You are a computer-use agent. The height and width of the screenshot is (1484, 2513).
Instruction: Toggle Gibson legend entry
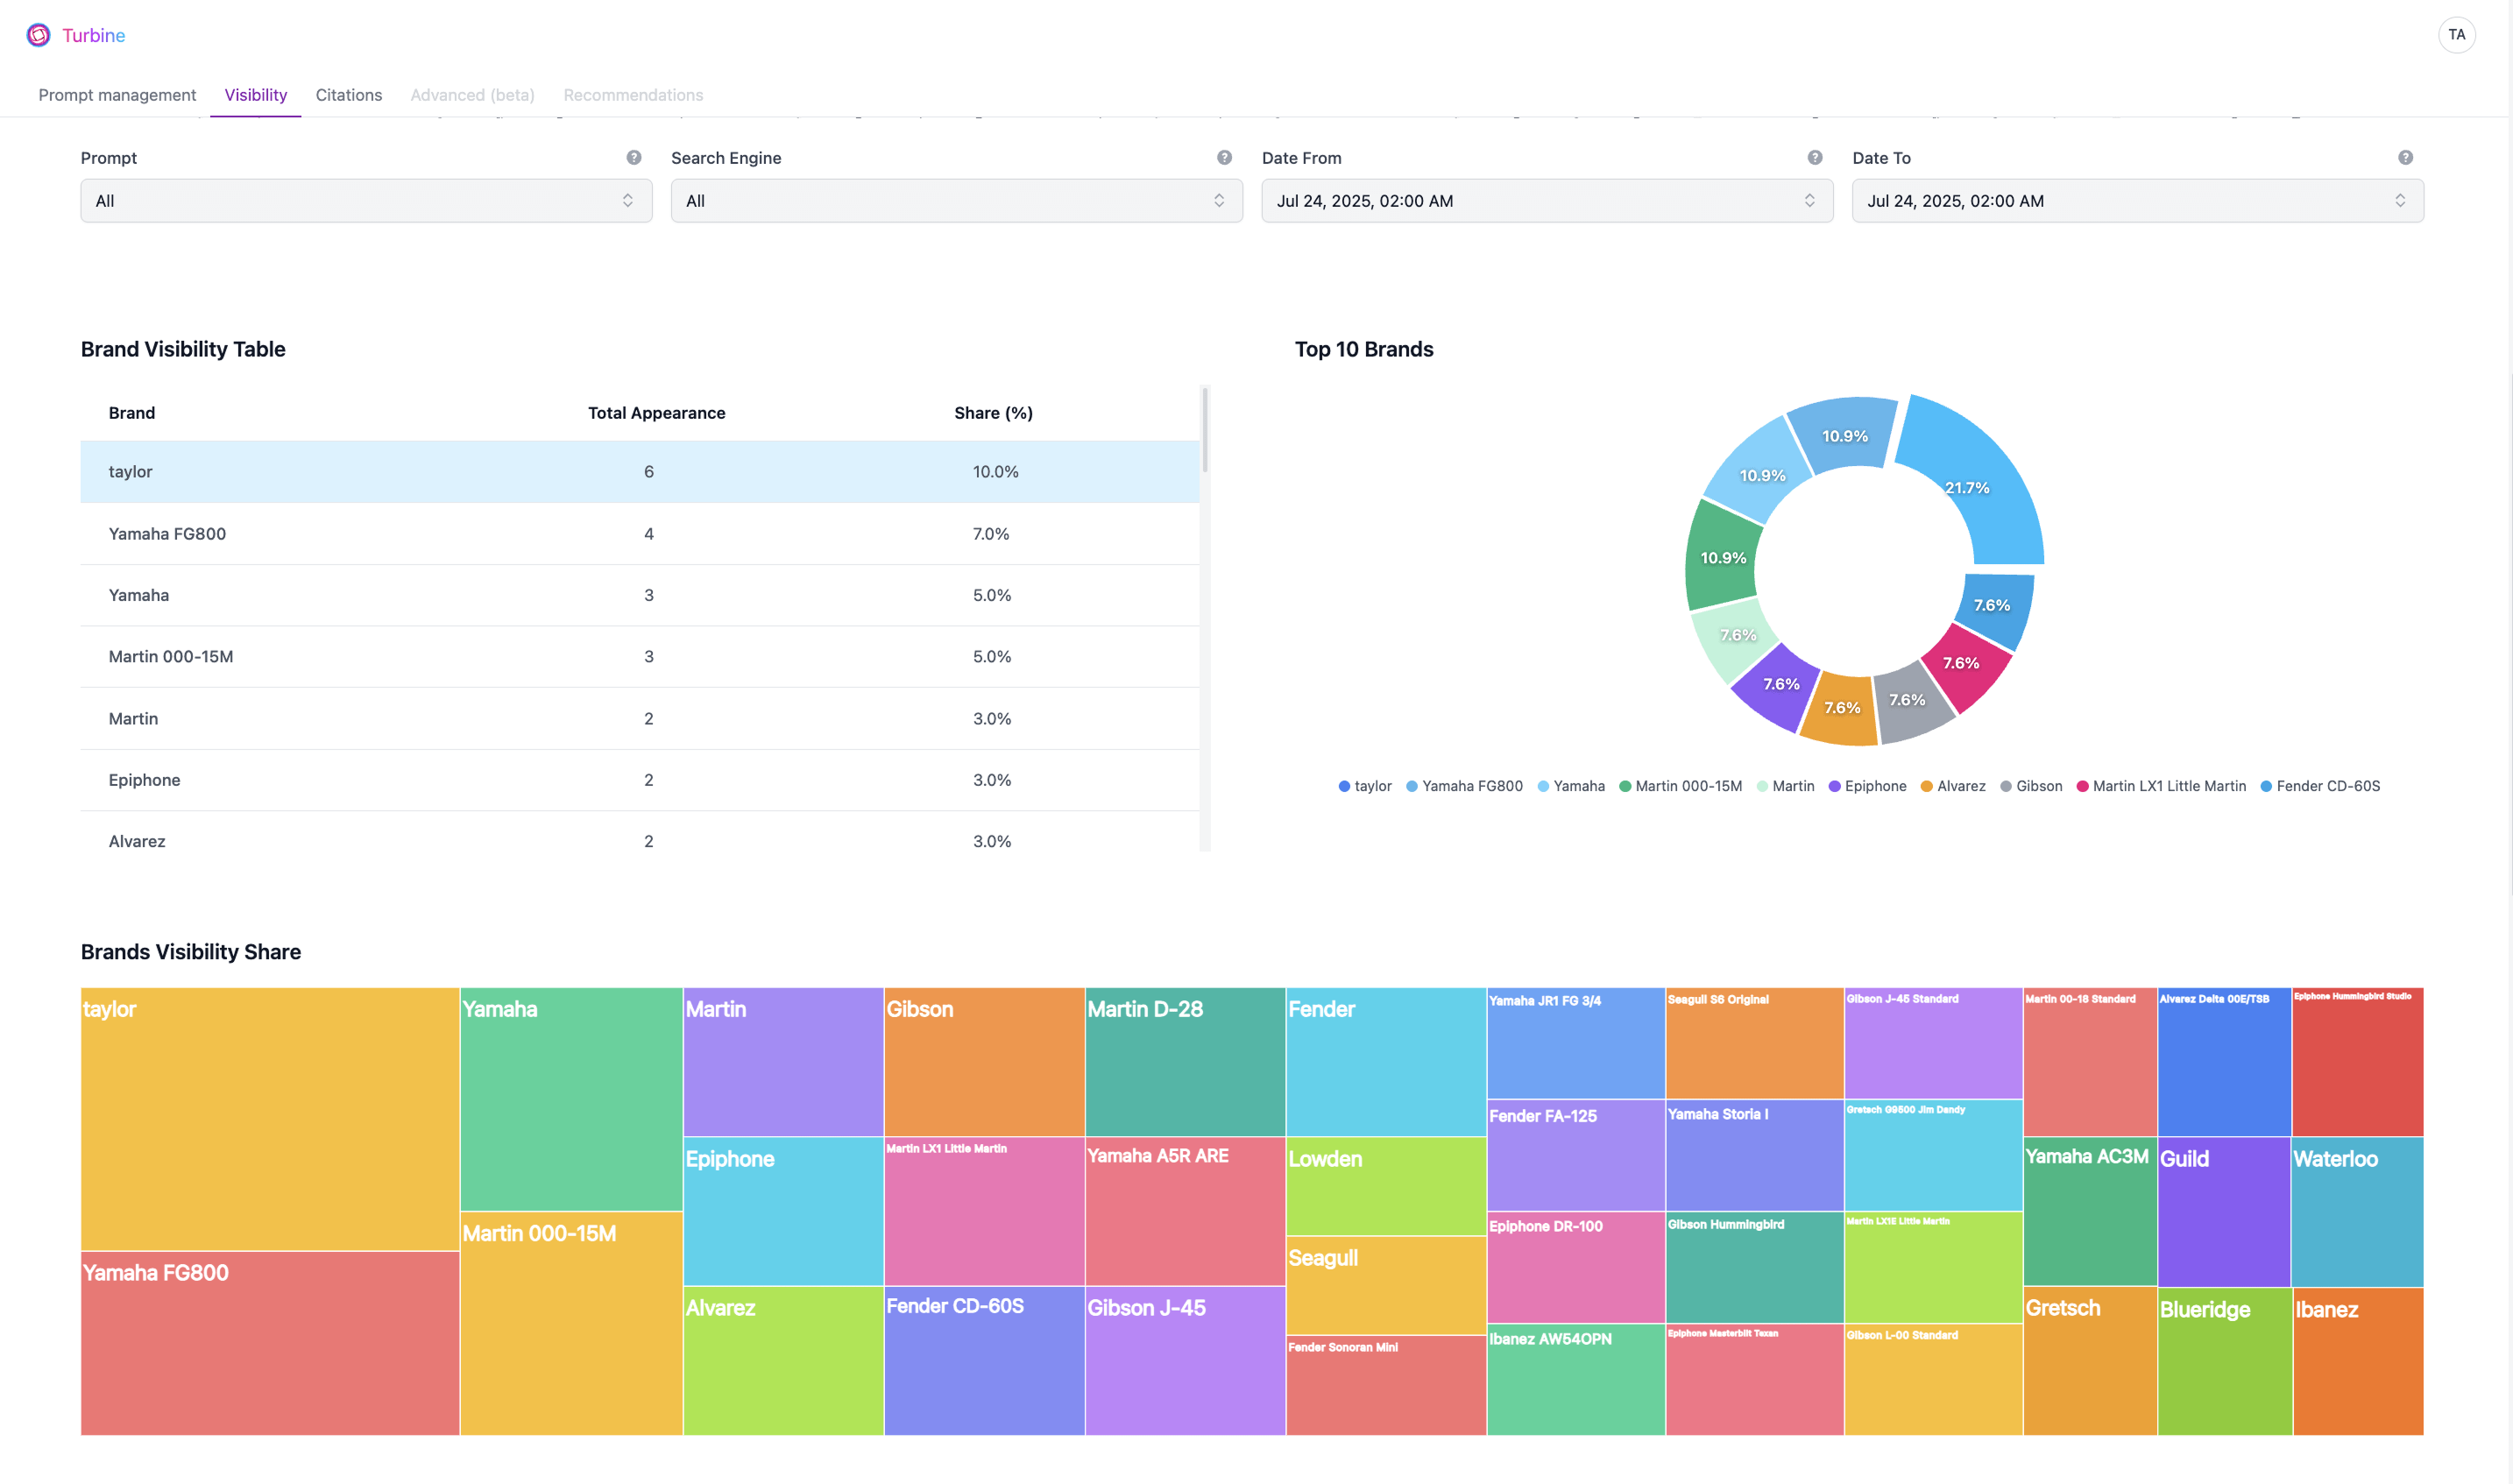click(x=2031, y=786)
